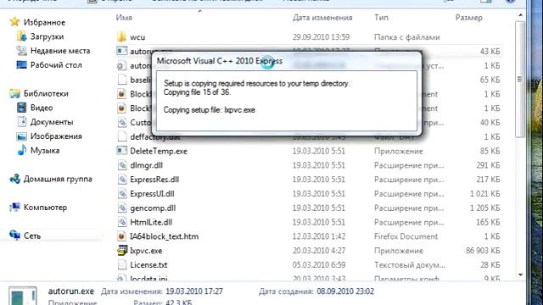543x305 pixels.
Task: Click the DeleteTemp.exe file icon
Action: 121,151
